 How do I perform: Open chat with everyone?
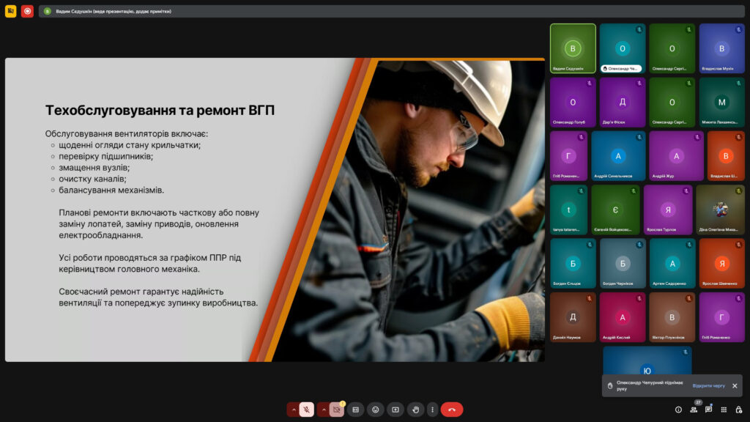tap(708, 410)
